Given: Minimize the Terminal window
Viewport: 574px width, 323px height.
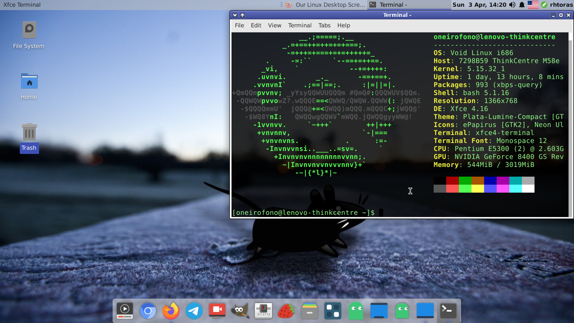Looking at the screenshot, I should tap(553, 15).
